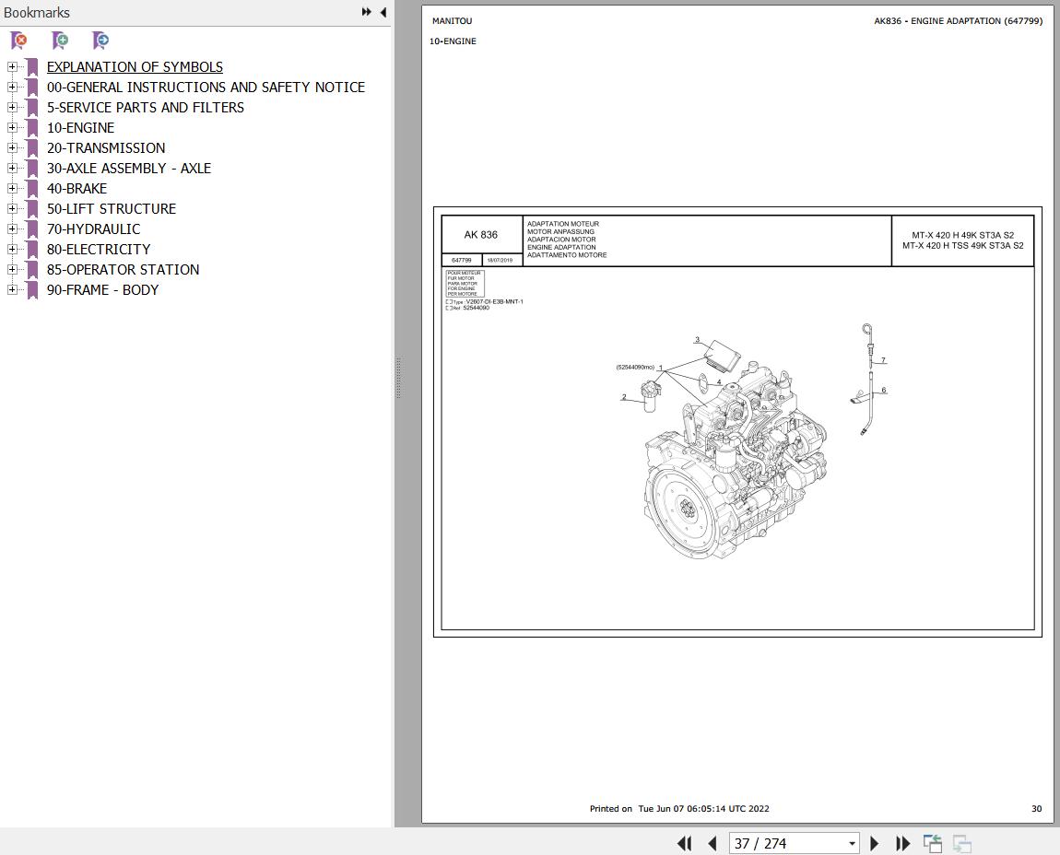Select the 50-LIFT STRUCTURE bookmark
Viewport: 1060px width, 855px height.
click(x=112, y=209)
